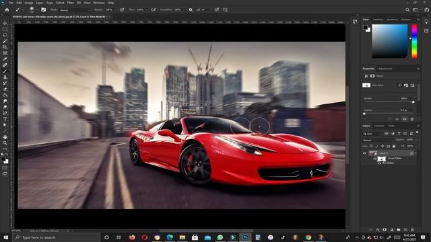Image resolution: width=431 pixels, height=242 pixels.
Task: Select the Path Selection tool
Action: pos(5,125)
